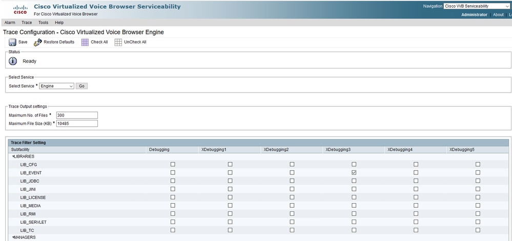Screen dimensions: 512x241
Task: Click the Administrator link
Action: (474, 15)
